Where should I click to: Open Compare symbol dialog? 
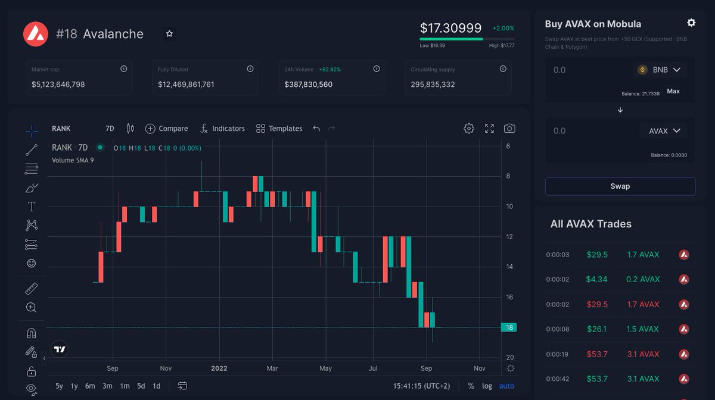point(166,129)
